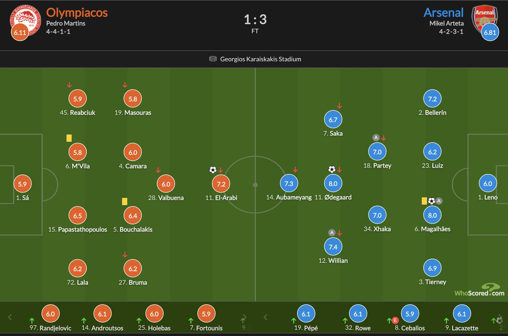The image size is (508, 336).
Task: Click Bouchalakis' yellow card icon
Action: pos(125,201)
